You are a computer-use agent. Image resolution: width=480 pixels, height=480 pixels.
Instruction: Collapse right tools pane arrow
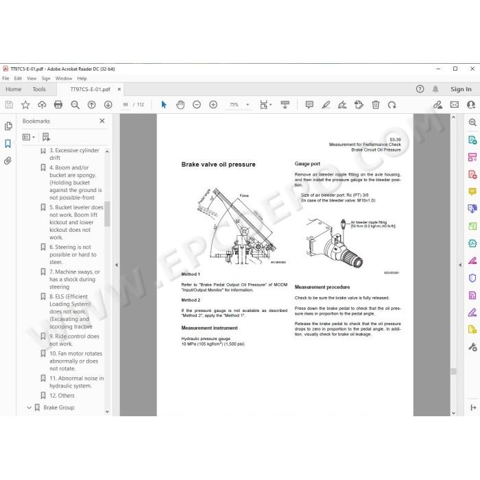coord(460,265)
